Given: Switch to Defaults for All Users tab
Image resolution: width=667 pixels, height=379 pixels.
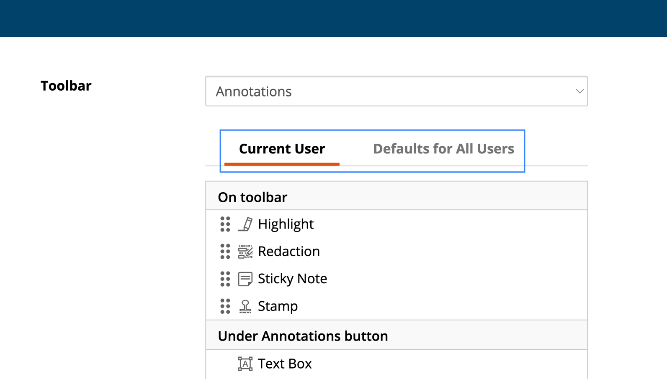Looking at the screenshot, I should point(443,149).
